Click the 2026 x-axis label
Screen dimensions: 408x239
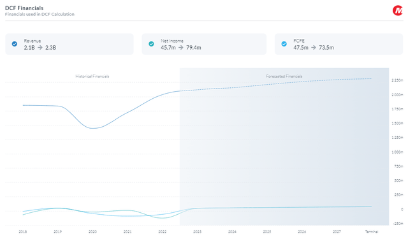pyautogui.click(x=302, y=232)
